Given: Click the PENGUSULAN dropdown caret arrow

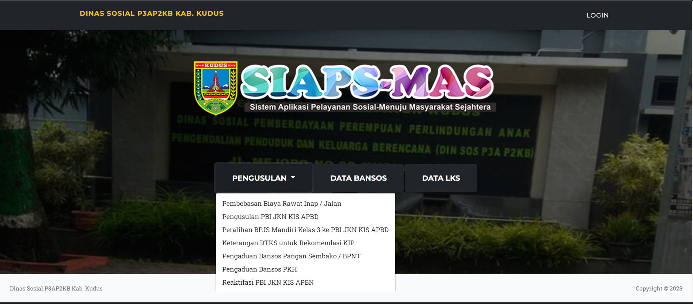Looking at the screenshot, I should pyautogui.click(x=293, y=178).
